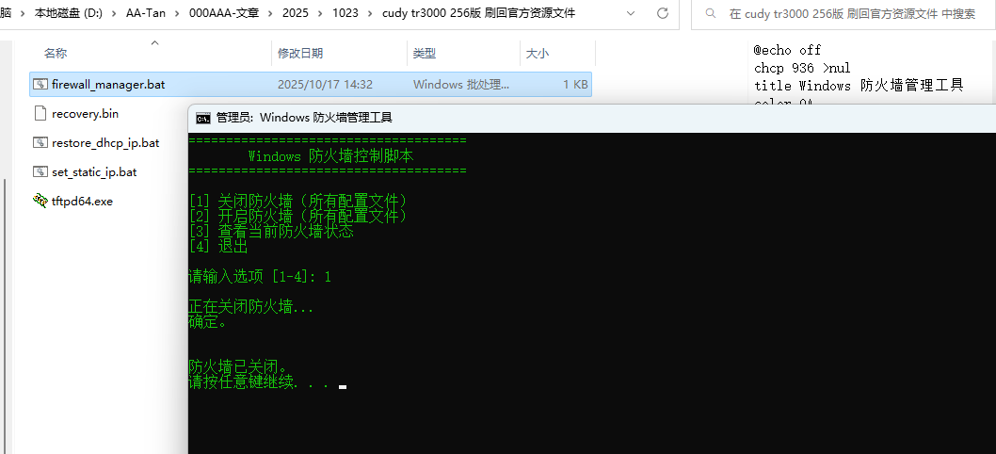The image size is (996, 454).
Task: Select the recovery.bin file icon
Action: [40, 114]
